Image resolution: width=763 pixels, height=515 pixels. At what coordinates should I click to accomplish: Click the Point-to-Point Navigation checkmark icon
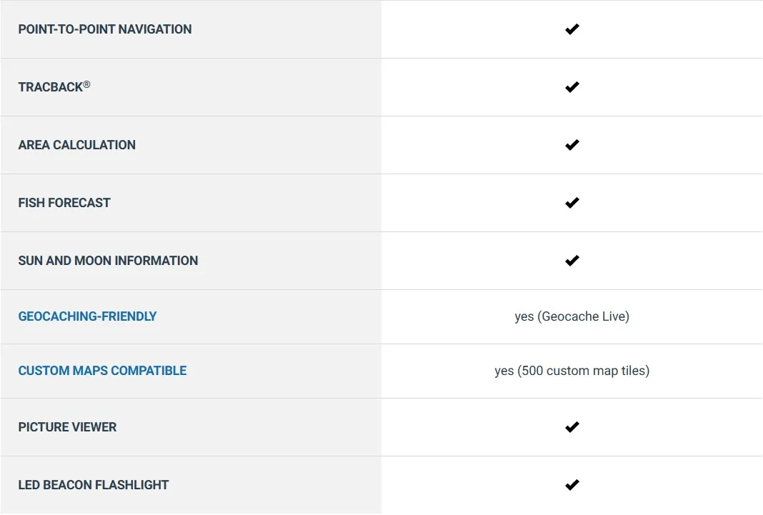tap(572, 29)
